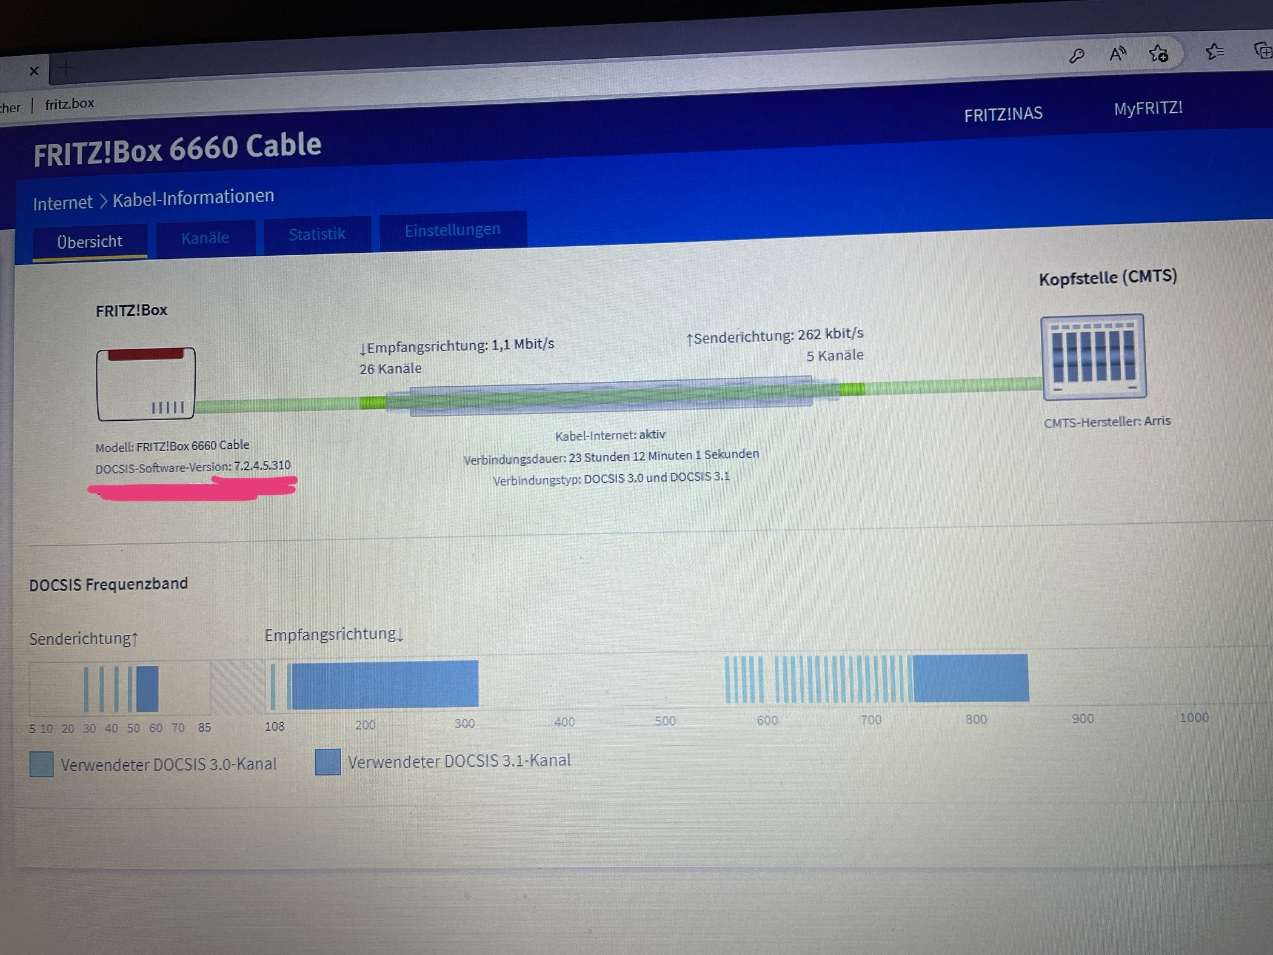This screenshot has height=955, width=1273.
Task: Select the Übersicht tab
Action: [x=90, y=241]
